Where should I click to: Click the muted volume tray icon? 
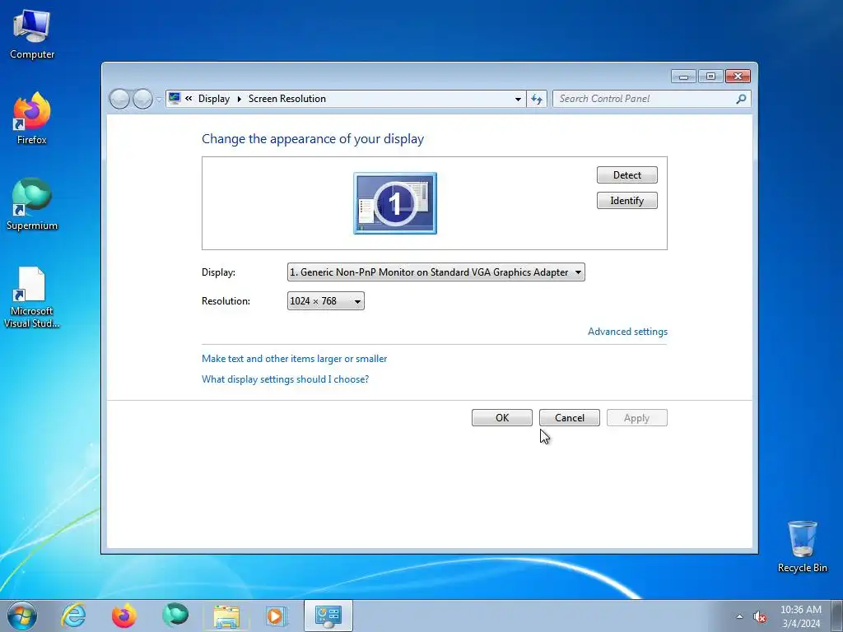tap(760, 616)
